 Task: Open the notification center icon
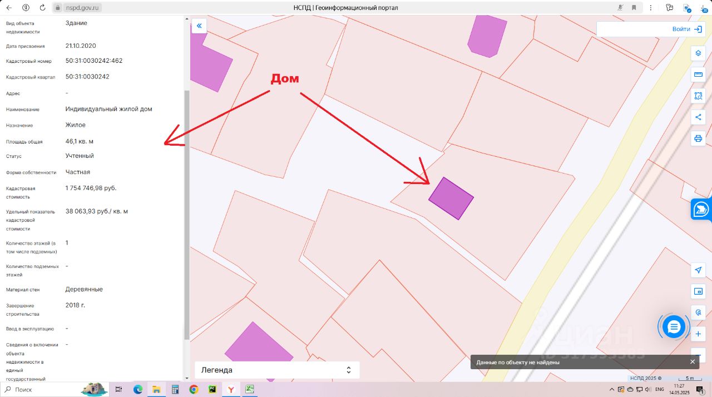700,389
